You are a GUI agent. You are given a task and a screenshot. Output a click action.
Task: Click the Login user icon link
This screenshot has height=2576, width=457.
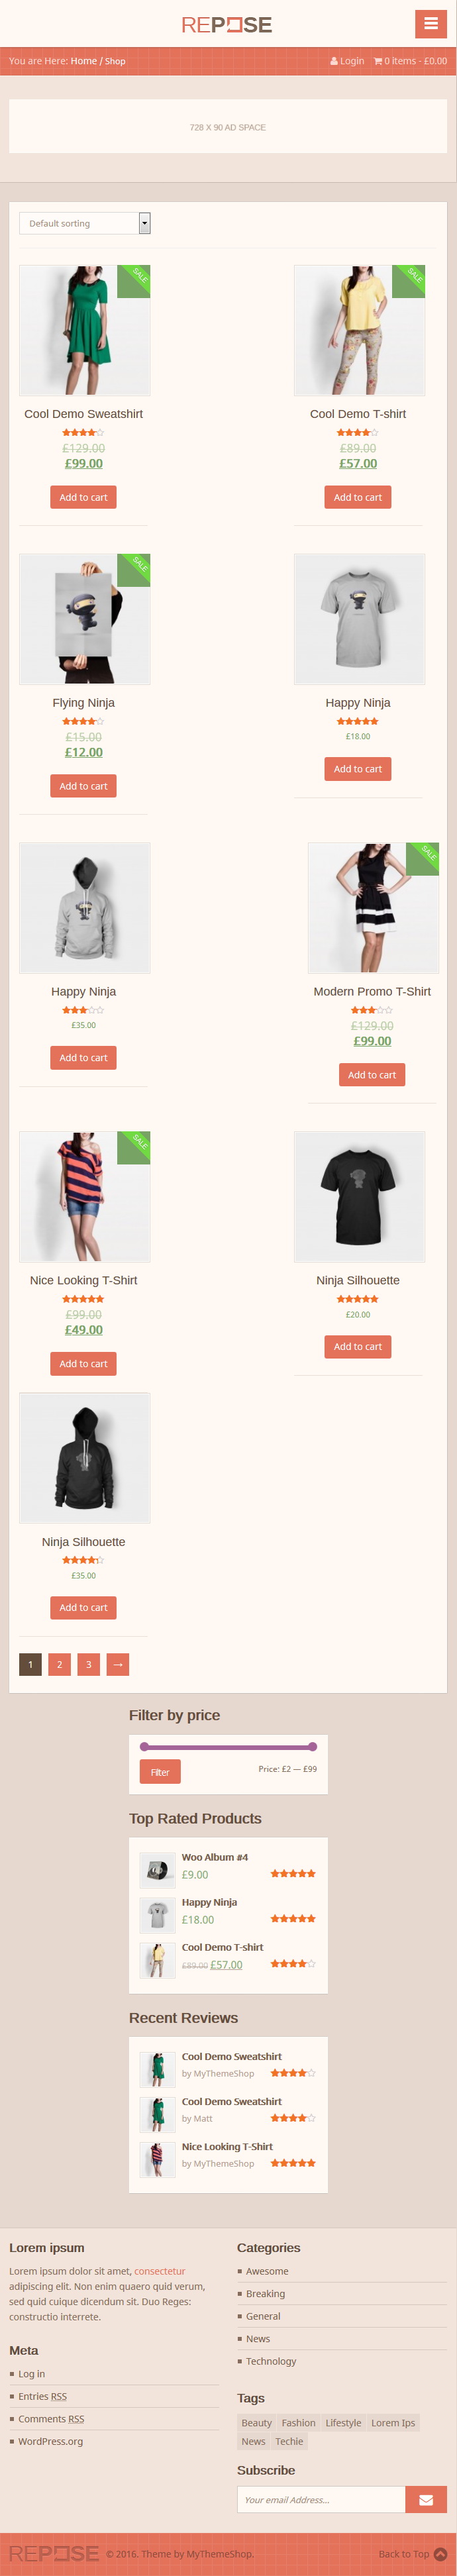click(x=334, y=61)
